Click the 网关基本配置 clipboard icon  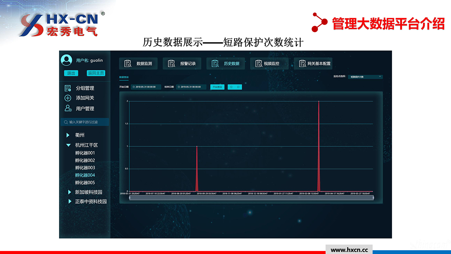point(302,64)
